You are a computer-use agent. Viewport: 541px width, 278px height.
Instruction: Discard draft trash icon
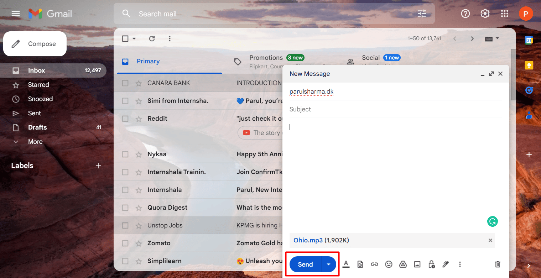click(x=498, y=264)
